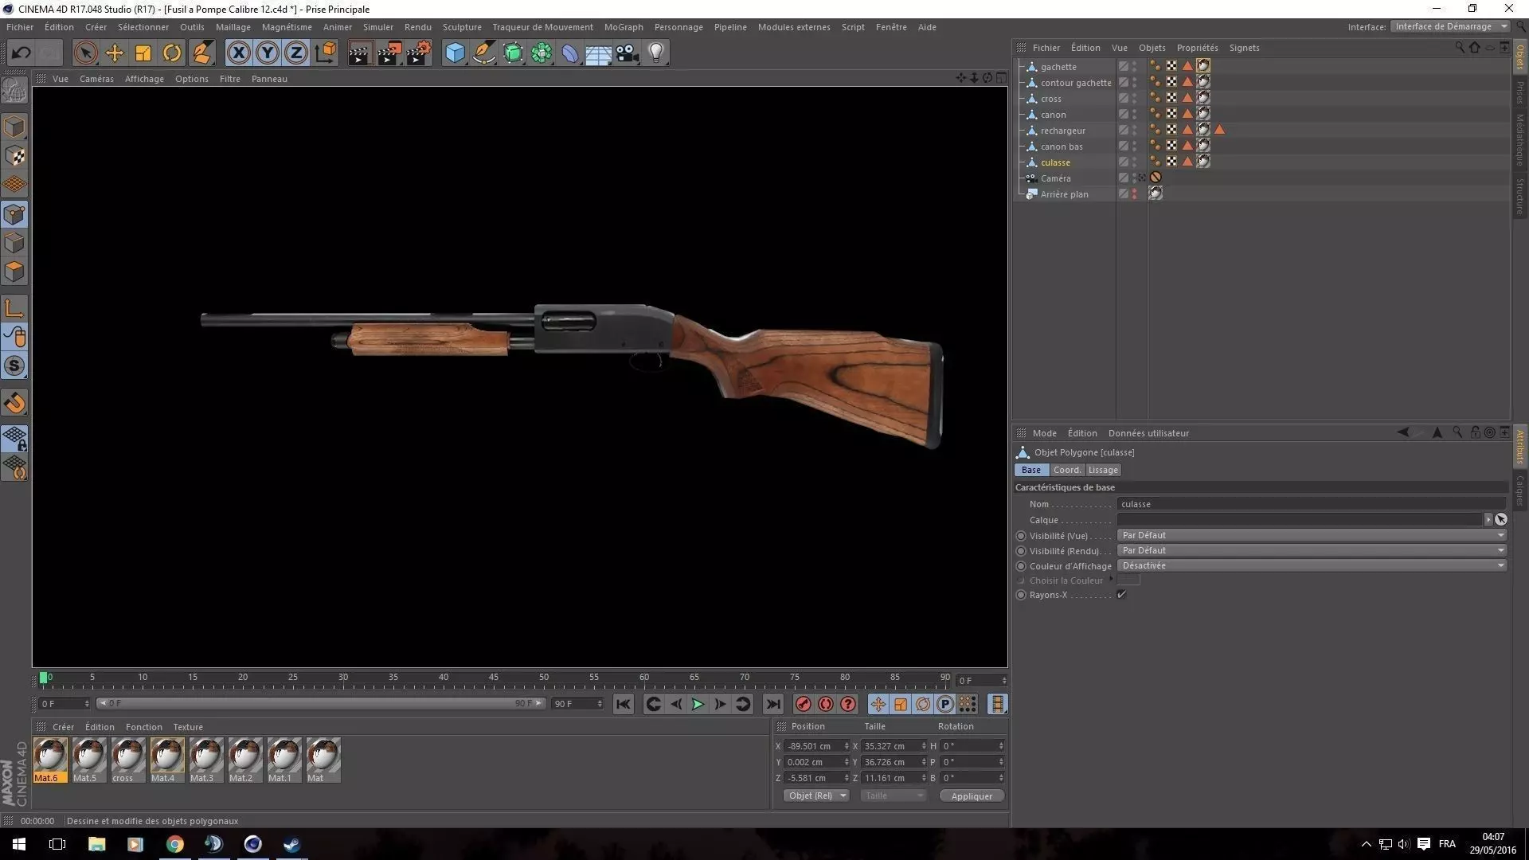Click the Appliquer button
The width and height of the screenshot is (1529, 860).
click(971, 795)
